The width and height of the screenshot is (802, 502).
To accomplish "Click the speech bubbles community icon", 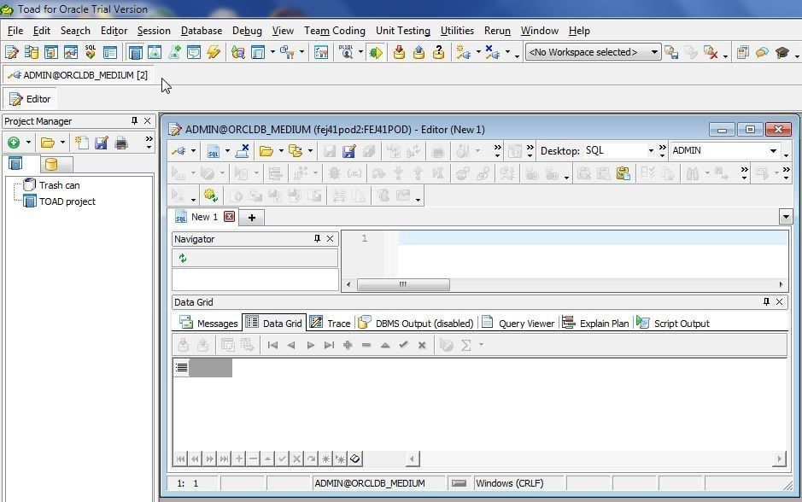I will pyautogui.click(x=762, y=52).
